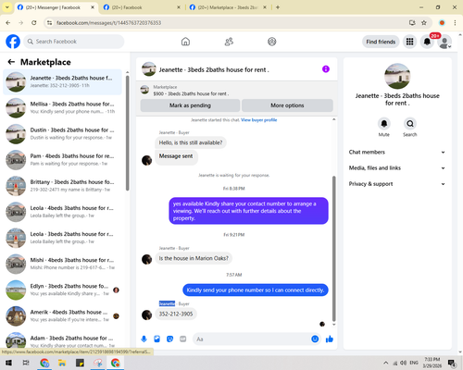
Task: Open Pam's 4beds 3baths chat
Action: point(62,160)
